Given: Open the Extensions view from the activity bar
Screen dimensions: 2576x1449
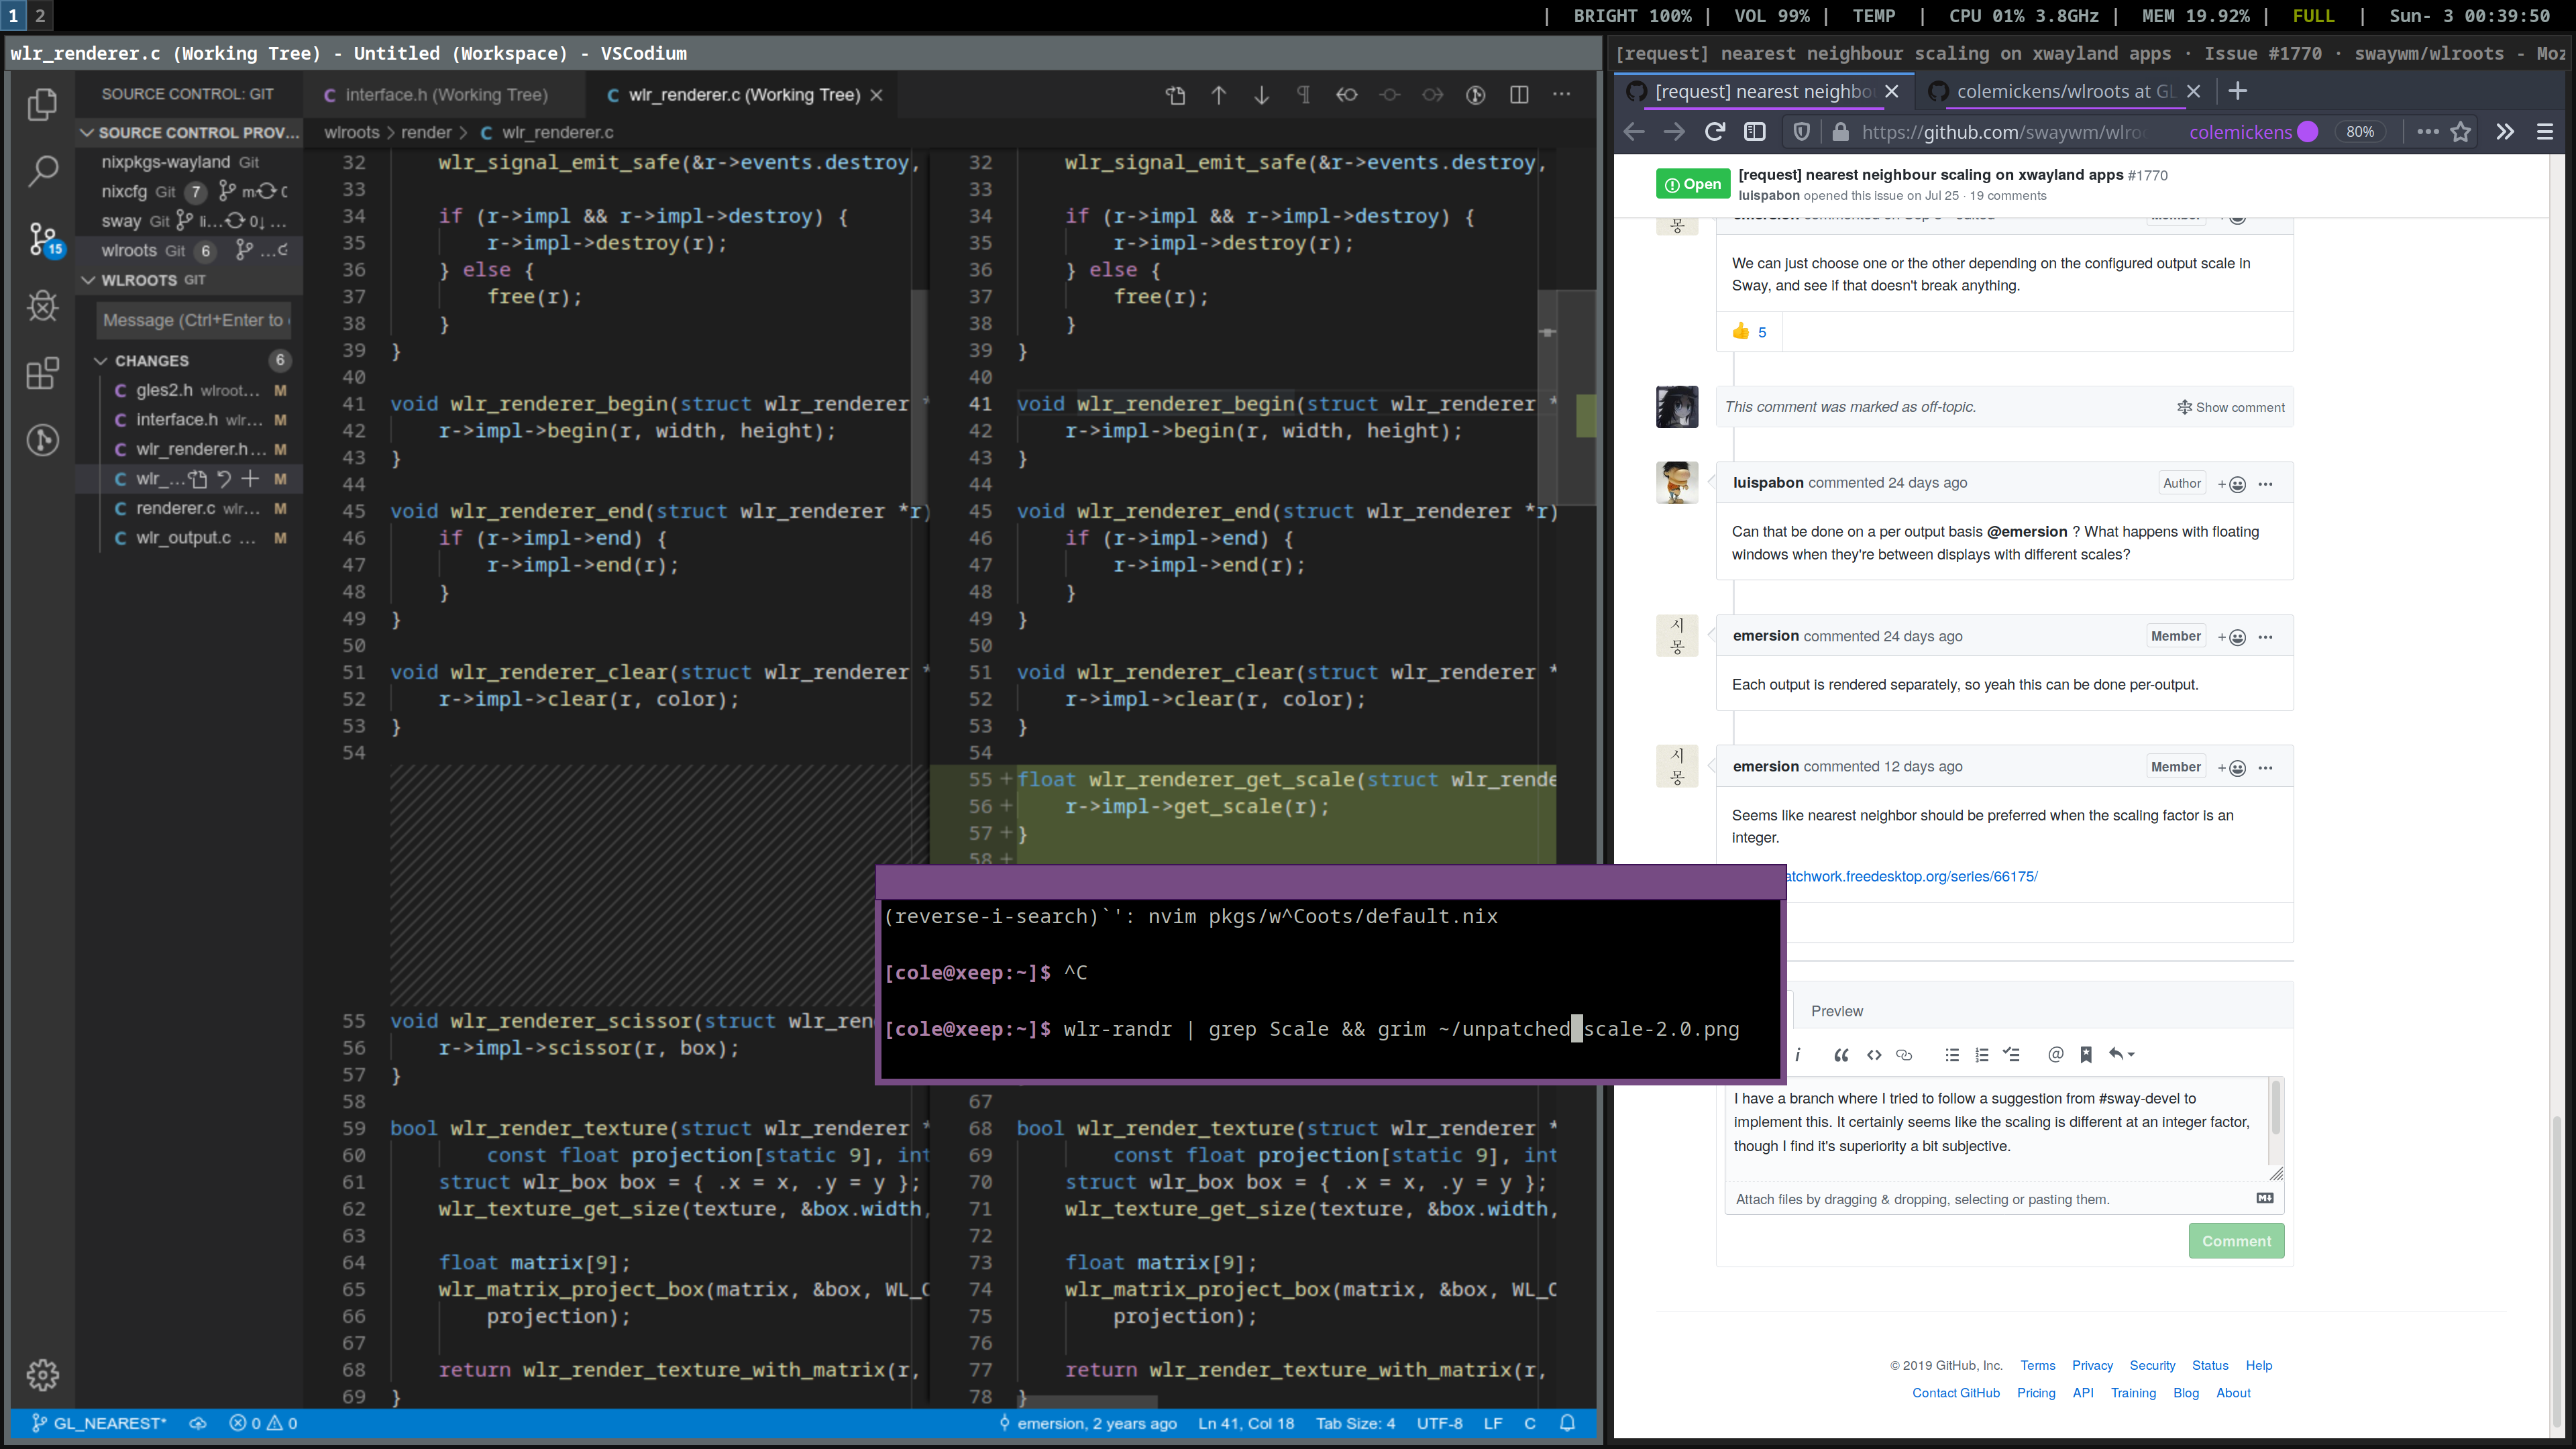Looking at the screenshot, I should [x=42, y=372].
